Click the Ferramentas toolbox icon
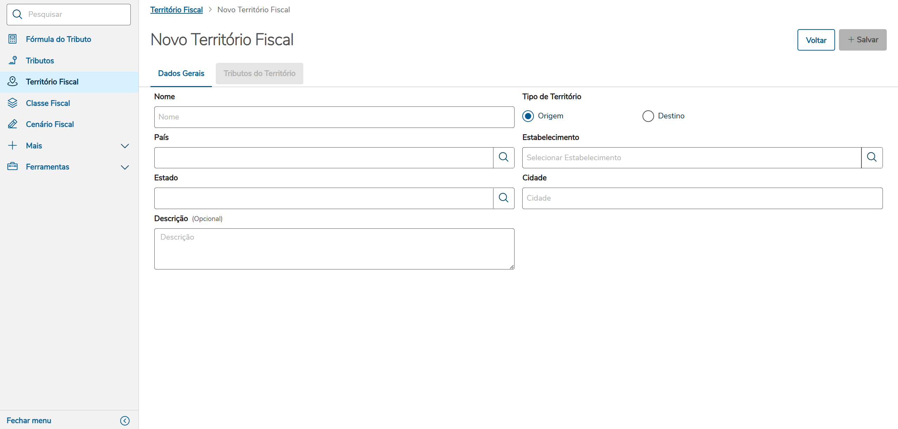 tap(13, 167)
